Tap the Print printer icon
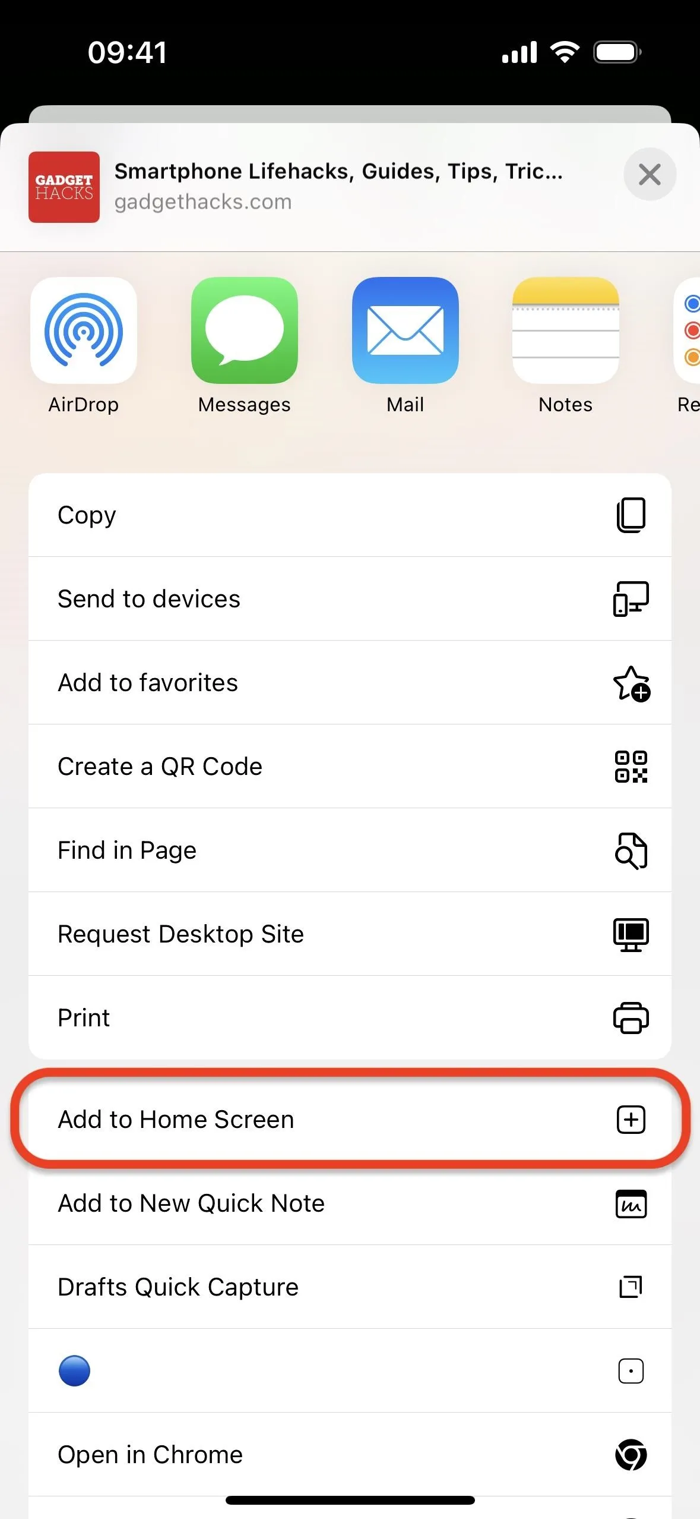The height and width of the screenshot is (1519, 700). tap(631, 1018)
